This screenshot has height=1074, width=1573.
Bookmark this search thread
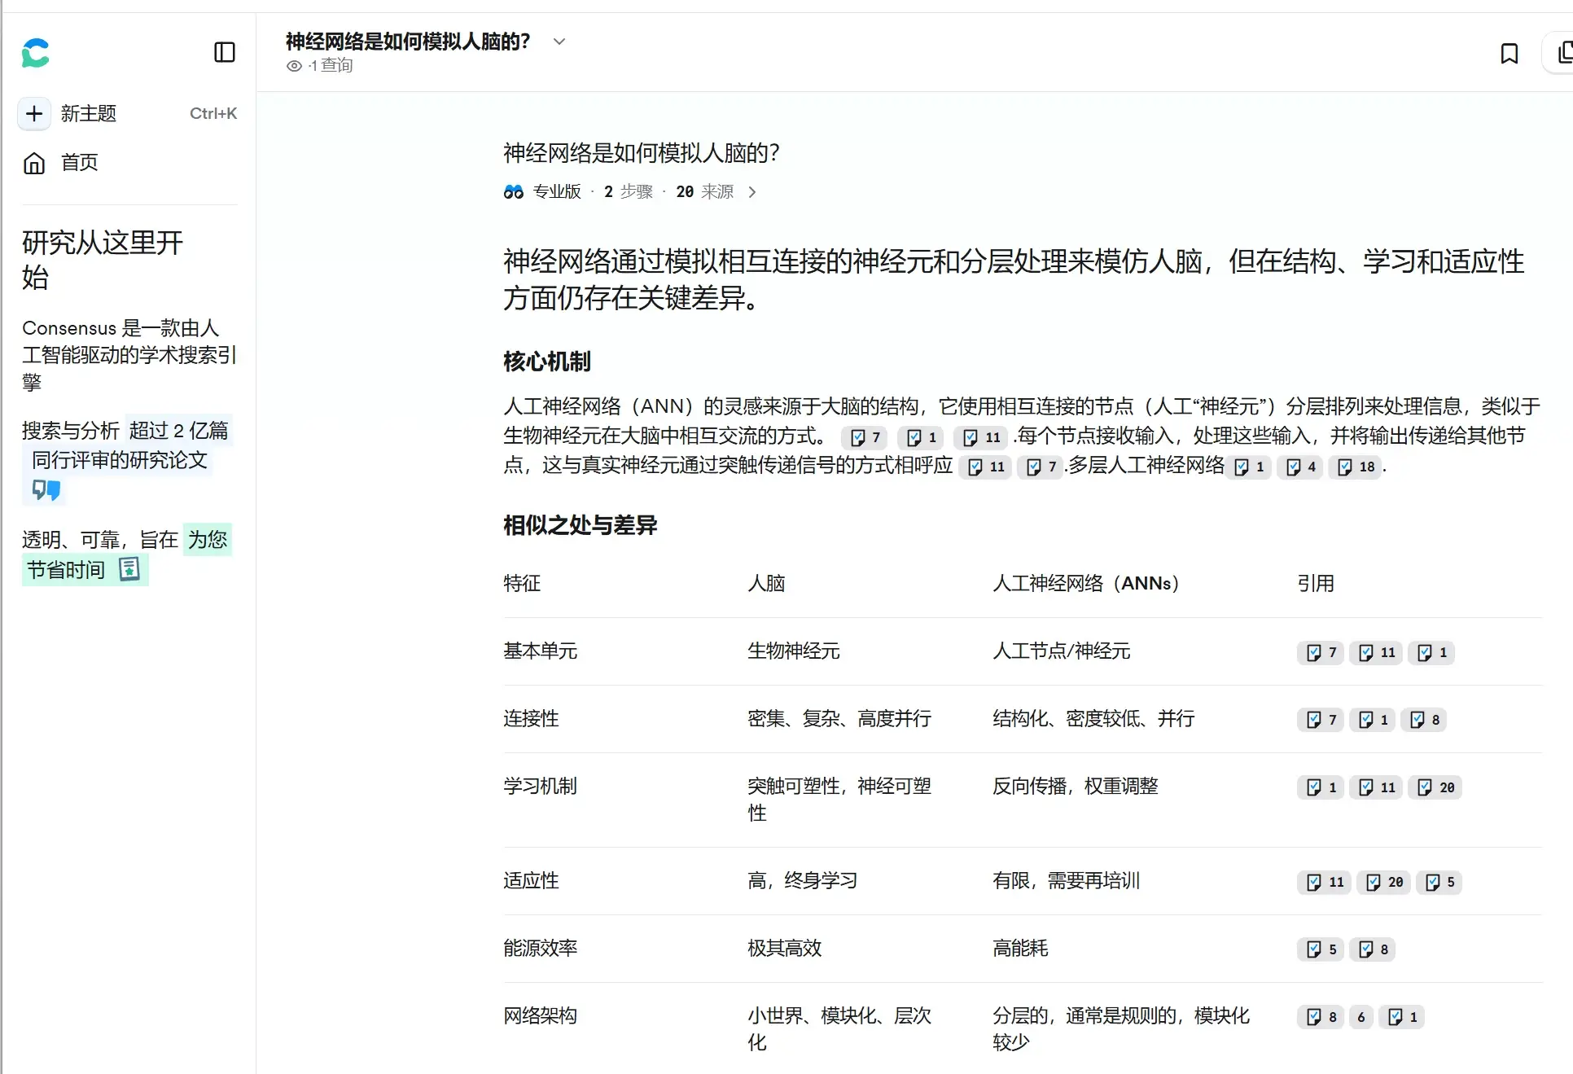click(1509, 54)
